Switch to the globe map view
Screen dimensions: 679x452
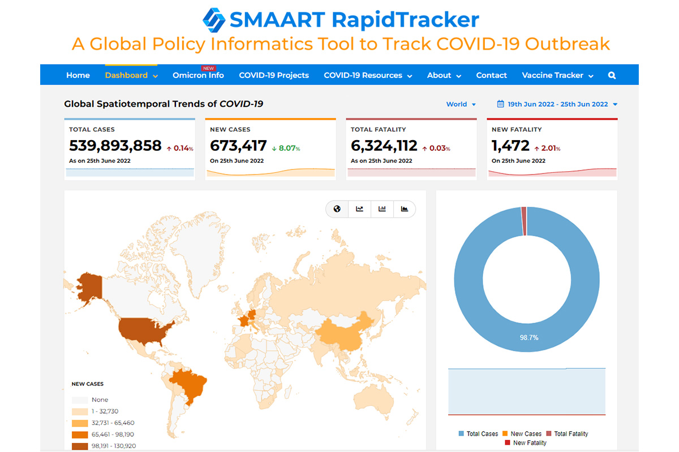click(x=337, y=209)
